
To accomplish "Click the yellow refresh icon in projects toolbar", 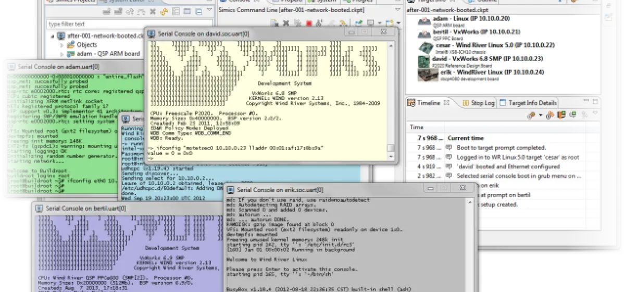I will pos(164,11).
